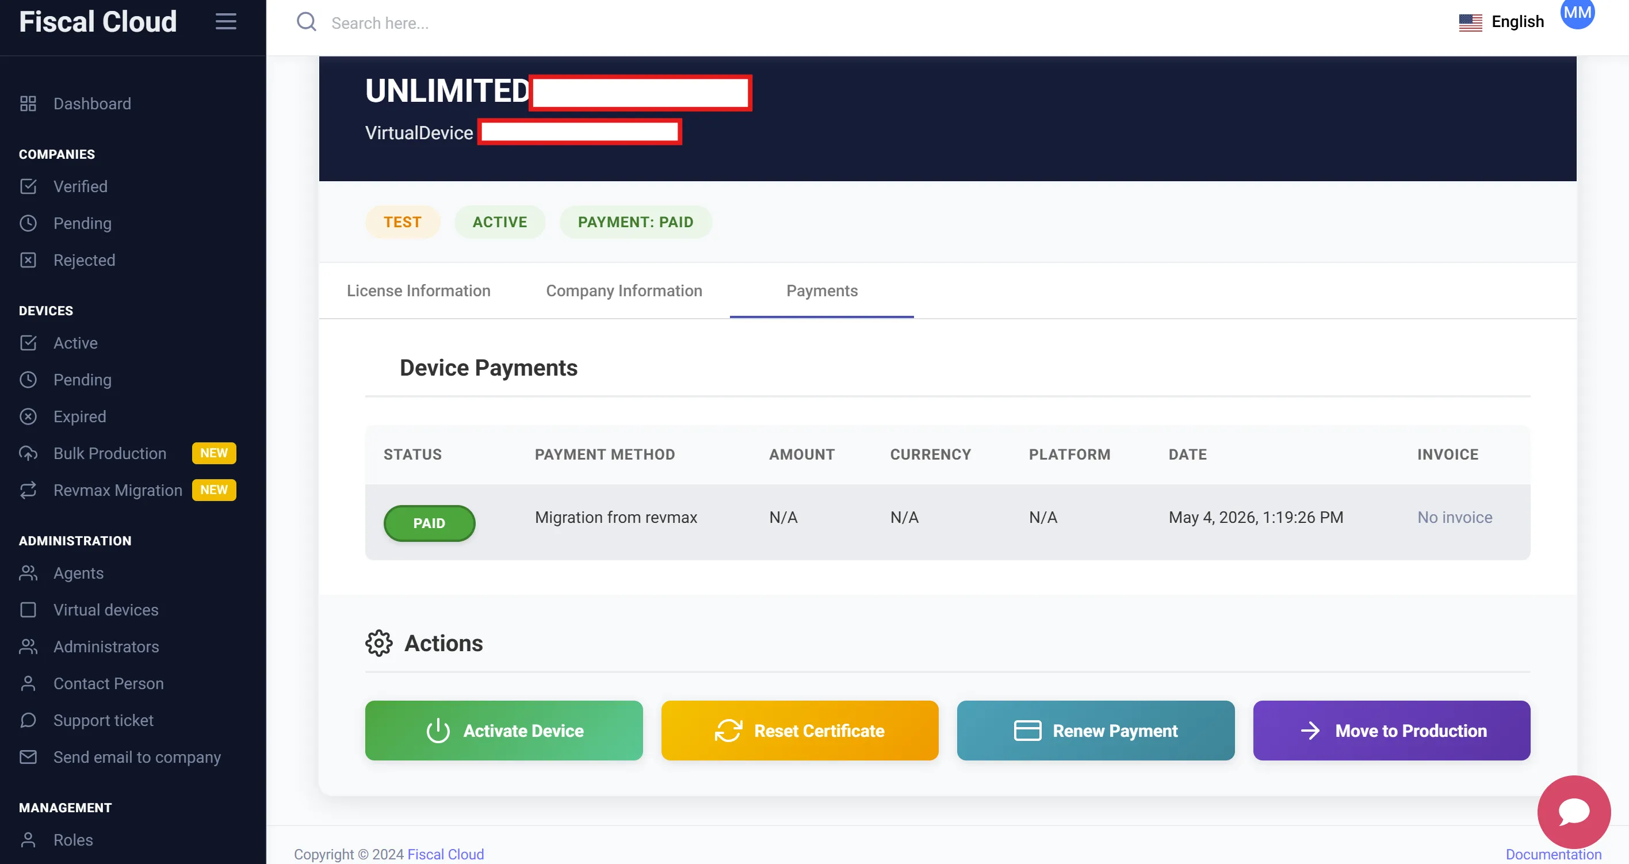Click the INVOICE column header
The width and height of the screenshot is (1629, 864).
pos(1447,454)
